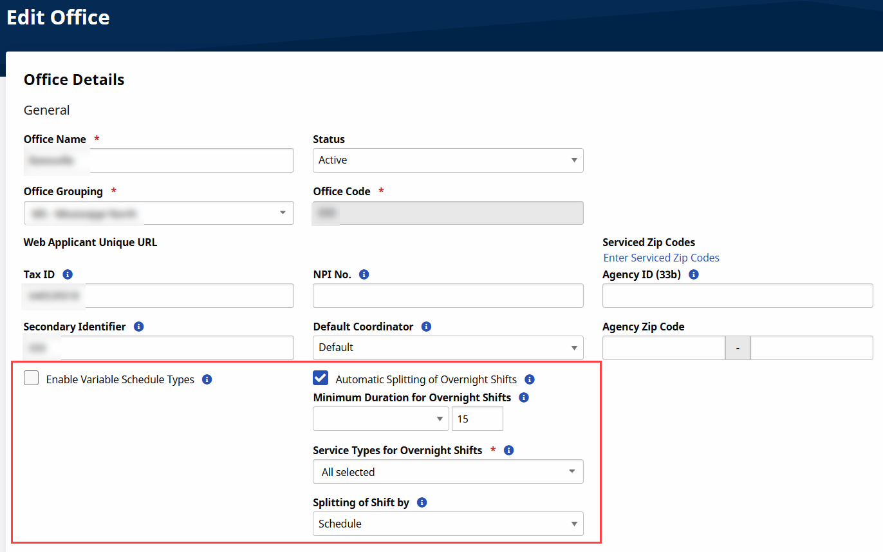The image size is (883, 552).
Task: Expand the Default Coordinator dropdown
Action: [x=448, y=348]
